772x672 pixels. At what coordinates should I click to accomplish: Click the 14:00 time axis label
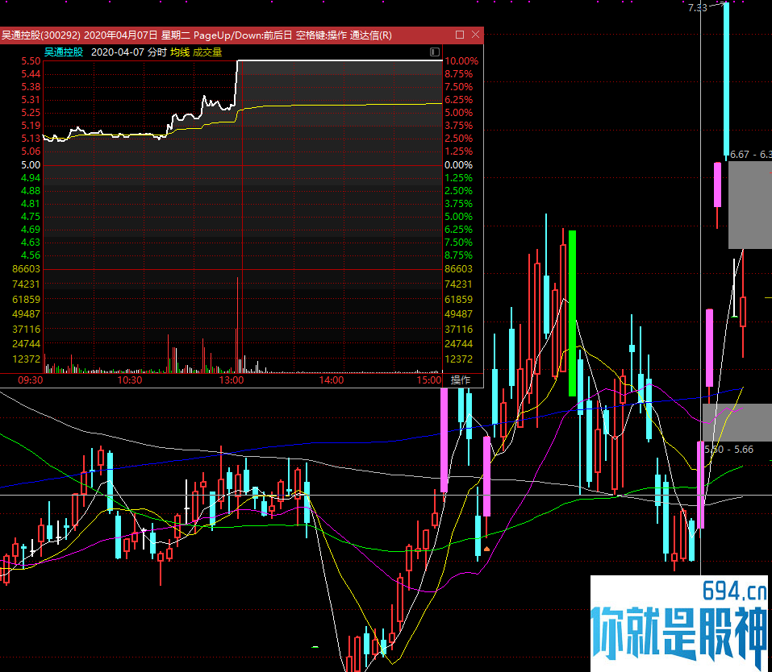tap(332, 380)
